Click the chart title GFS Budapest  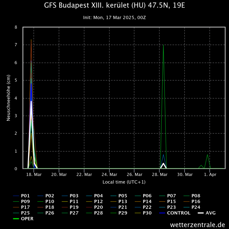[x=114, y=6]
